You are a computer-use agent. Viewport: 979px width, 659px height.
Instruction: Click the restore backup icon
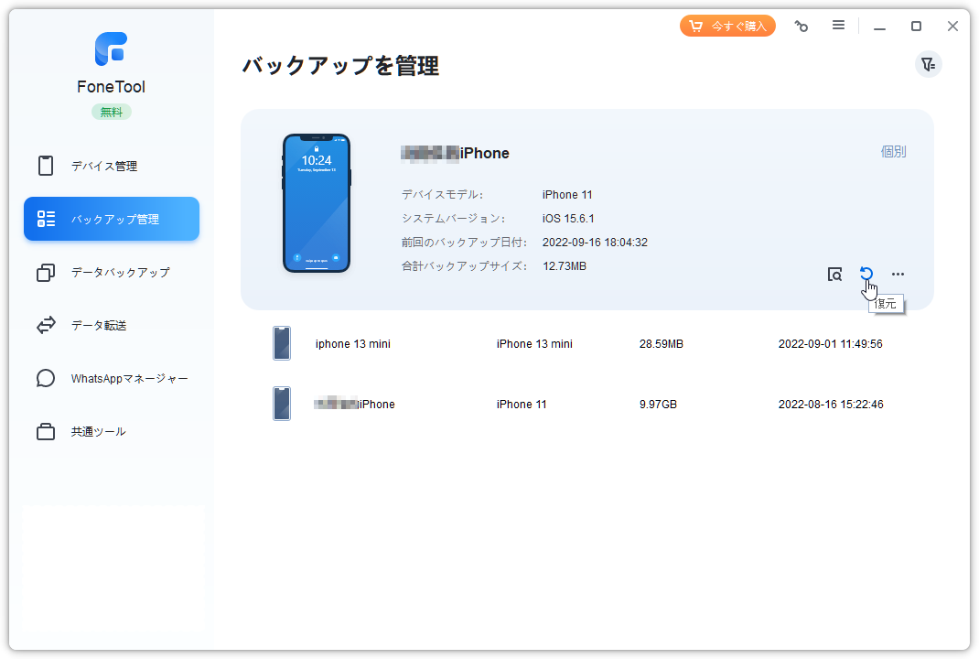point(866,274)
